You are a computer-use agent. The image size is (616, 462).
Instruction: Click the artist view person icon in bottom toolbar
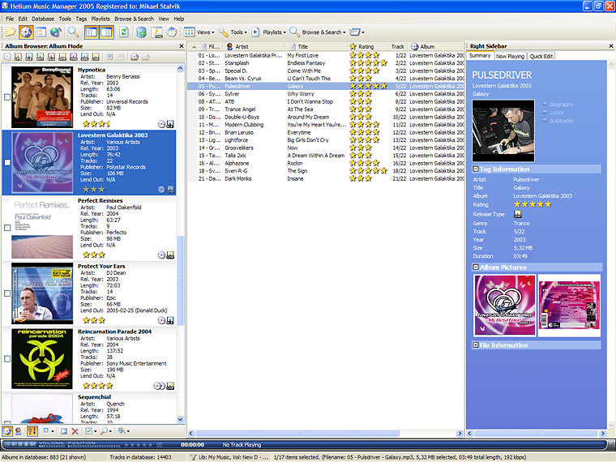[18, 431]
